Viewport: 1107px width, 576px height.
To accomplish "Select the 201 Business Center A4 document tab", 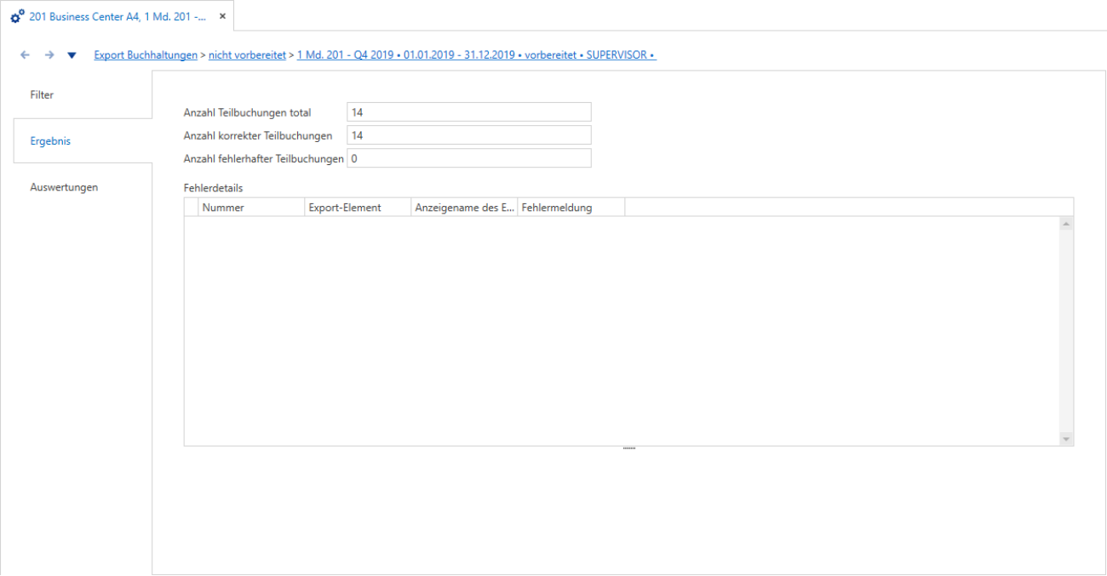I will [118, 16].
